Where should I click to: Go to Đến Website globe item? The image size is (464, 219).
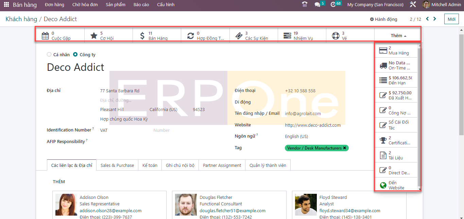tap(396, 185)
